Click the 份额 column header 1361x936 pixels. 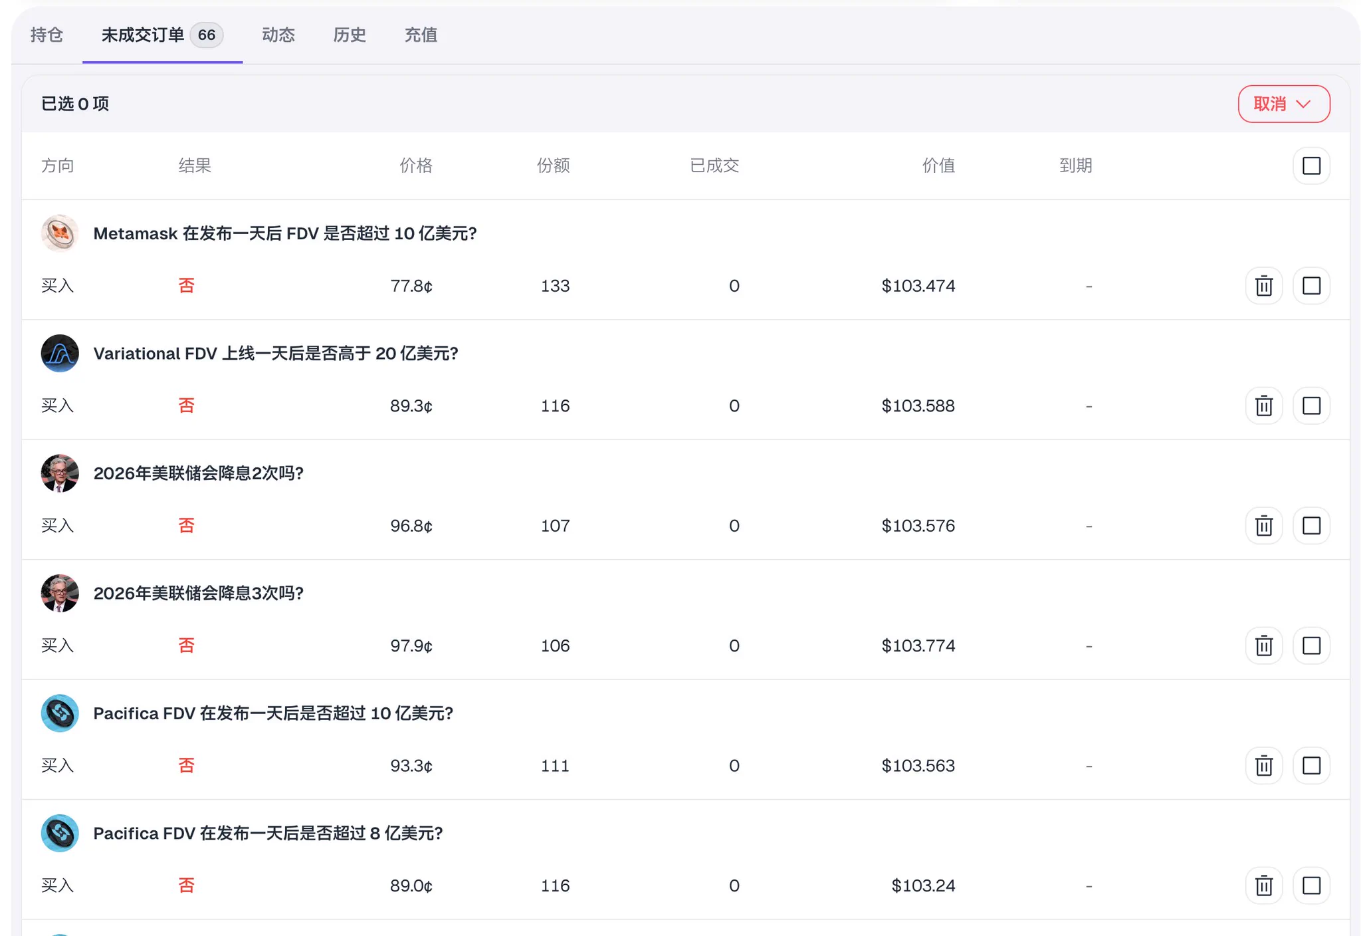pos(553,166)
